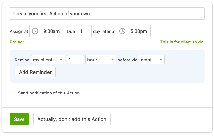Click the arrow on the 'email' selector
The image size is (214, 137).
161,60
